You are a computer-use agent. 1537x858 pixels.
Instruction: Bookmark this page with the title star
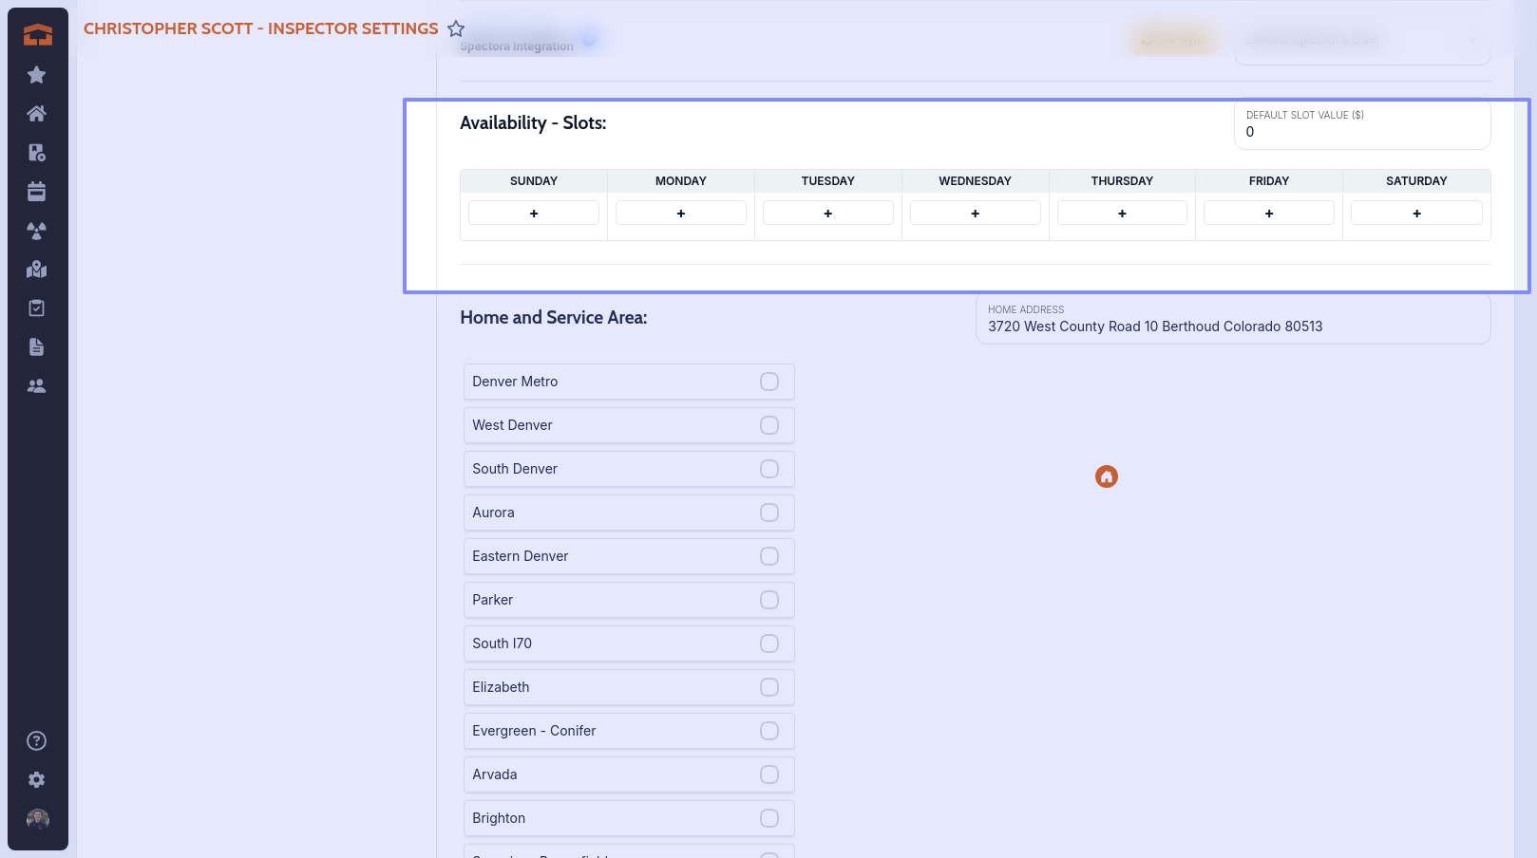pyautogui.click(x=456, y=28)
